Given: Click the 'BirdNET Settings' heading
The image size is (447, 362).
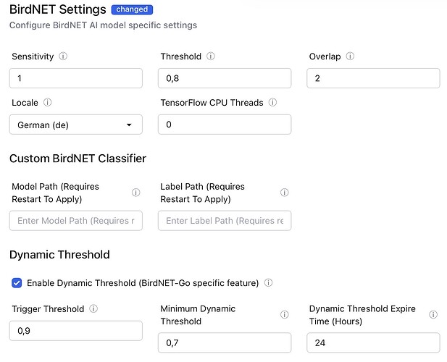Looking at the screenshot, I should [x=58, y=9].
